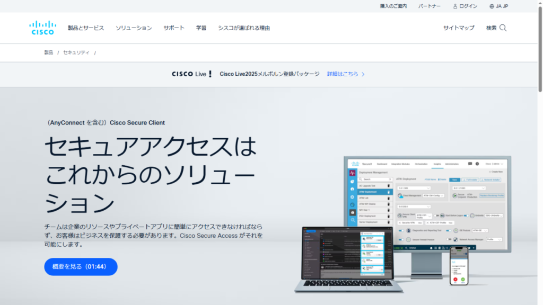
Task: Go to 製品 breadcrumb
Action: pyautogui.click(x=48, y=52)
